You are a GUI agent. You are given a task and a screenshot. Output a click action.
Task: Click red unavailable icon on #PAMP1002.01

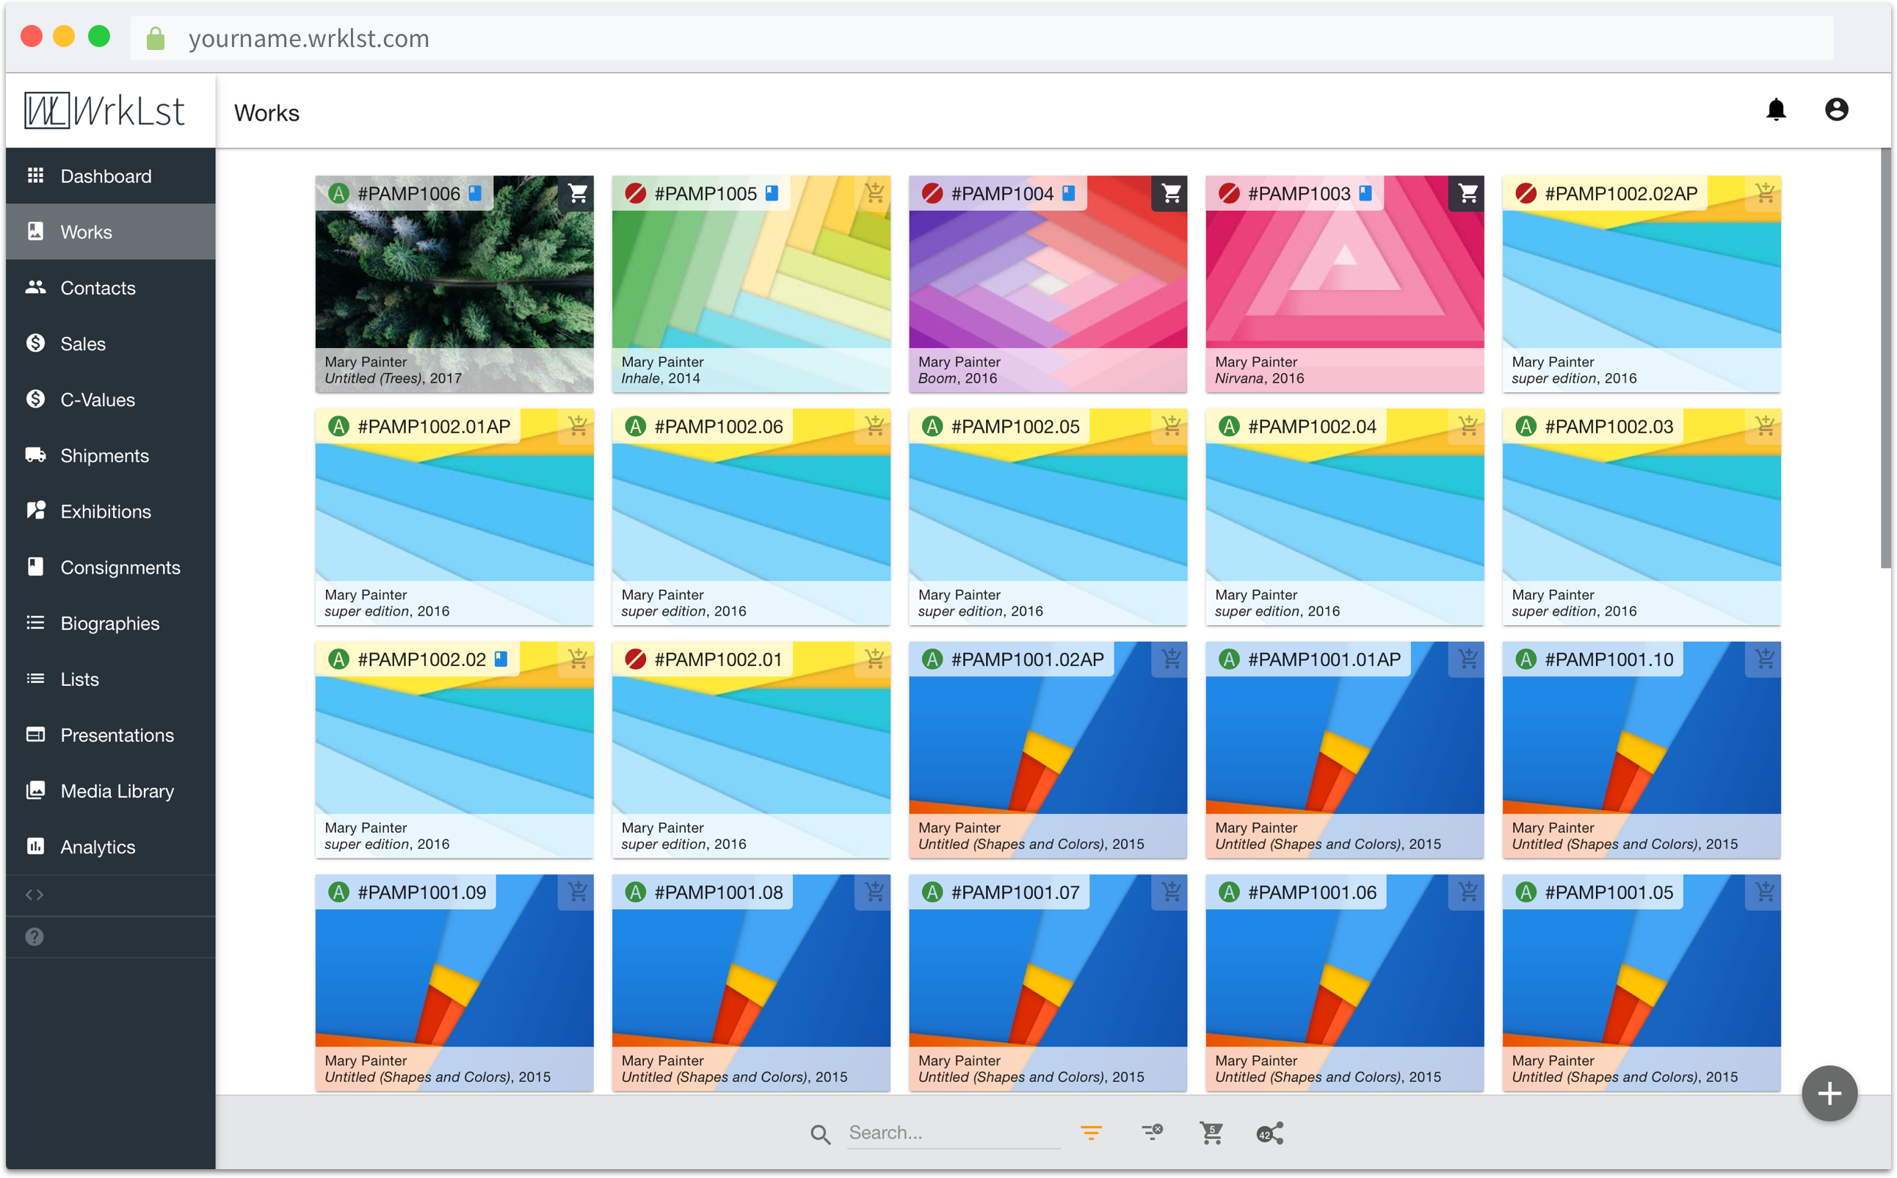636,659
